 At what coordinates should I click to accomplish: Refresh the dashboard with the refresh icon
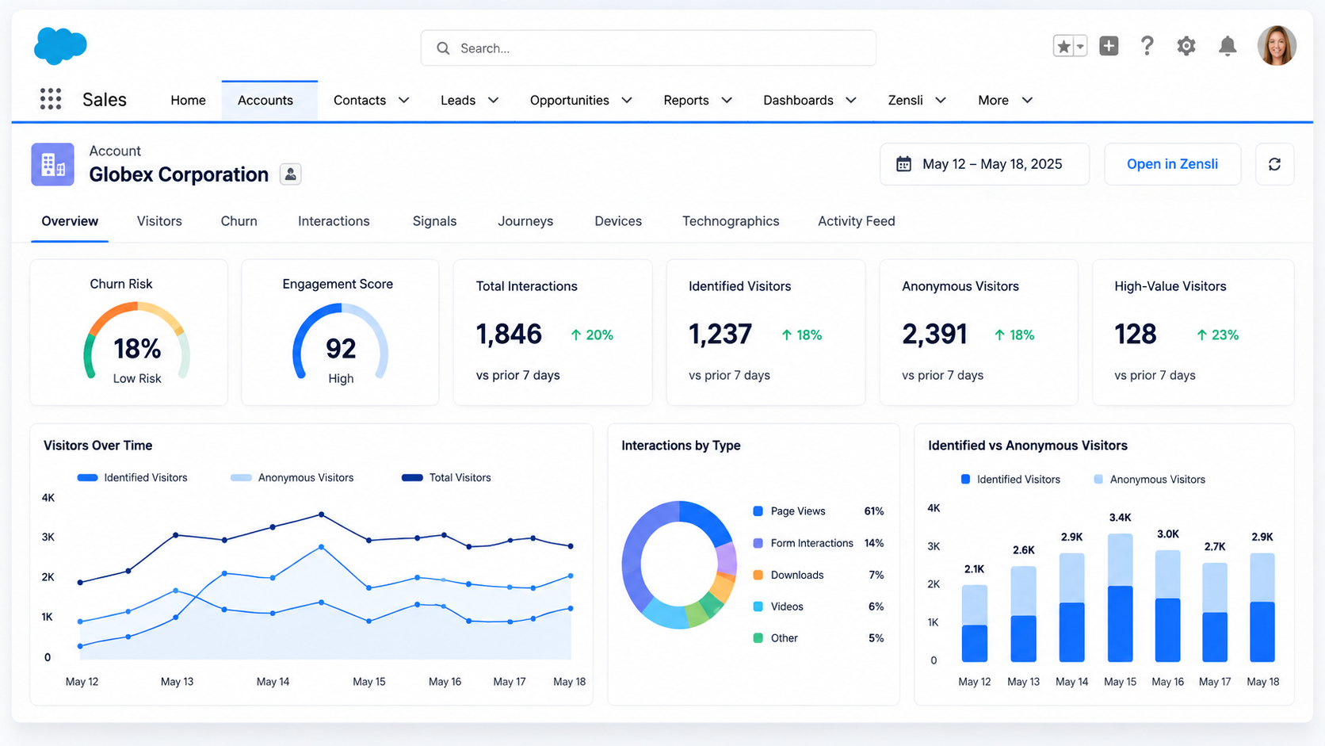[1274, 164]
